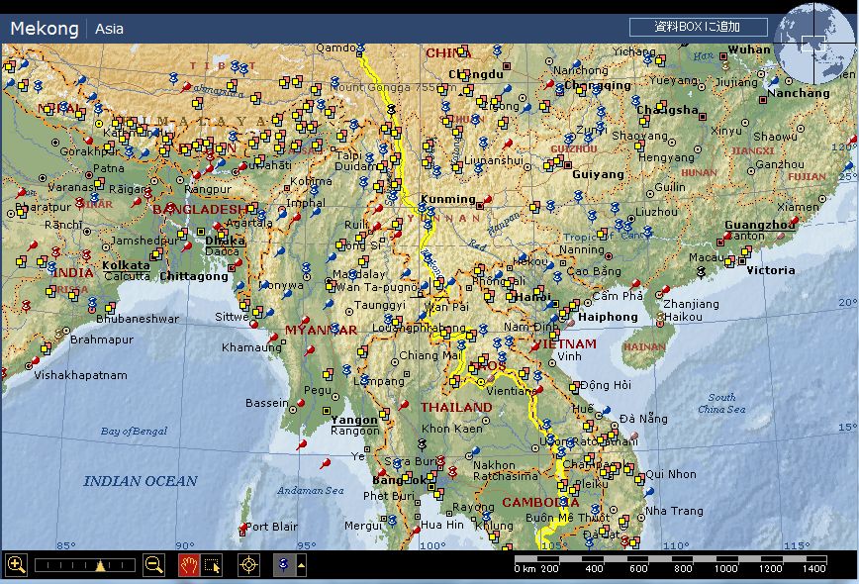859x584 pixels.
Task: Click the Andaman Sea label
Action: pos(310,490)
